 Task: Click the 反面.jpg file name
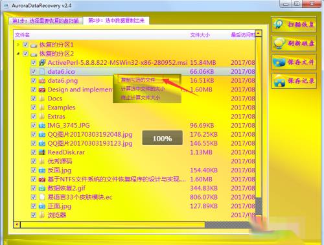(60, 170)
